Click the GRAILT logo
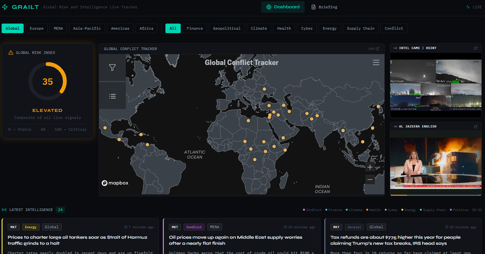This screenshot has height=254, width=485. [x=21, y=7]
